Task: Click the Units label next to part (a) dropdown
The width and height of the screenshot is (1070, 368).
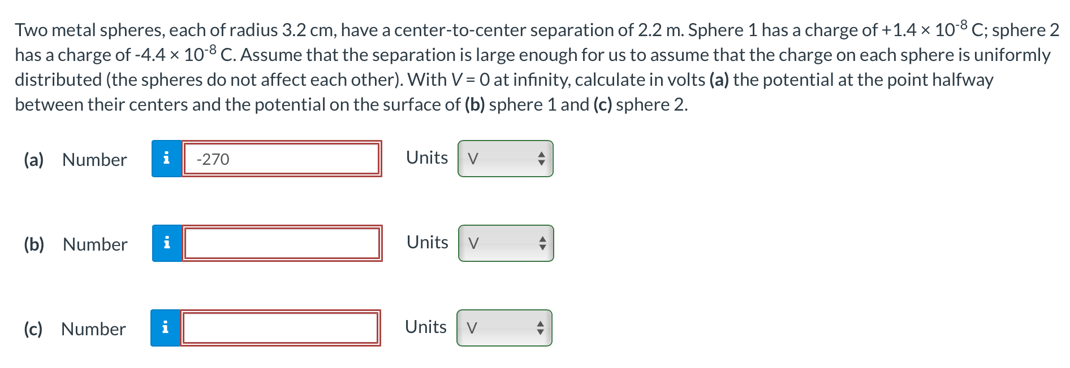Action: coord(426,157)
